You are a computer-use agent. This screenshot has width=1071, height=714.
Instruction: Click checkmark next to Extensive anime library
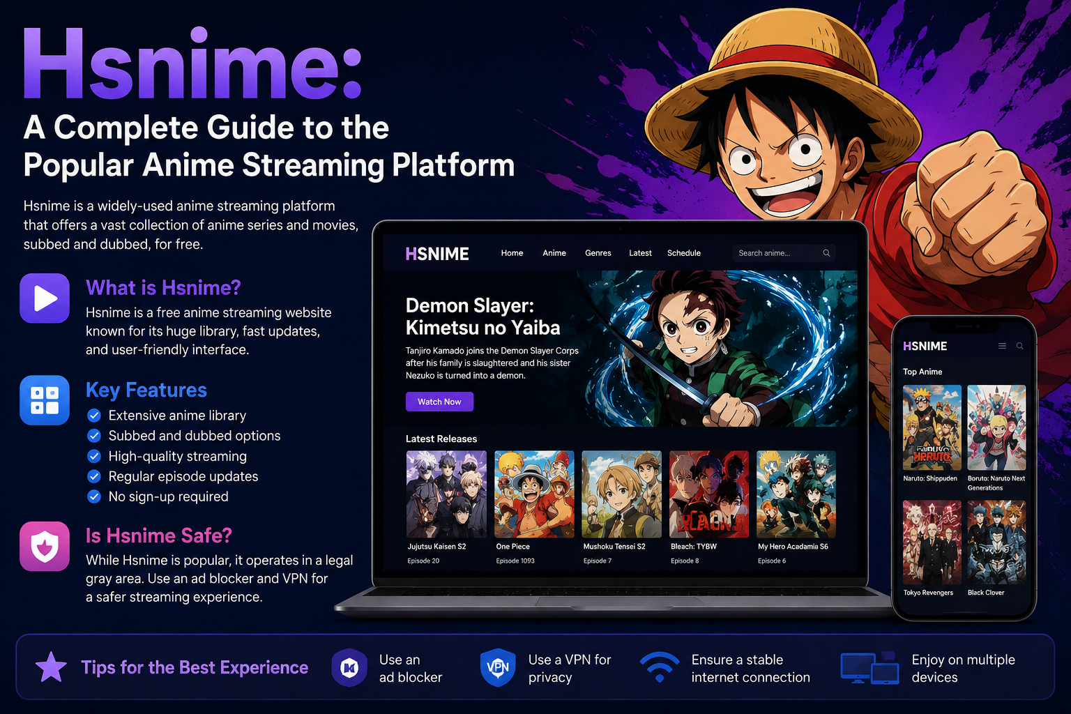pos(94,416)
